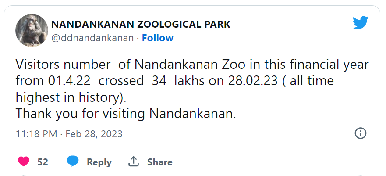Screen dimensions: 386x176
Task: Follow the ddnandankanan account
Action: pos(157,38)
